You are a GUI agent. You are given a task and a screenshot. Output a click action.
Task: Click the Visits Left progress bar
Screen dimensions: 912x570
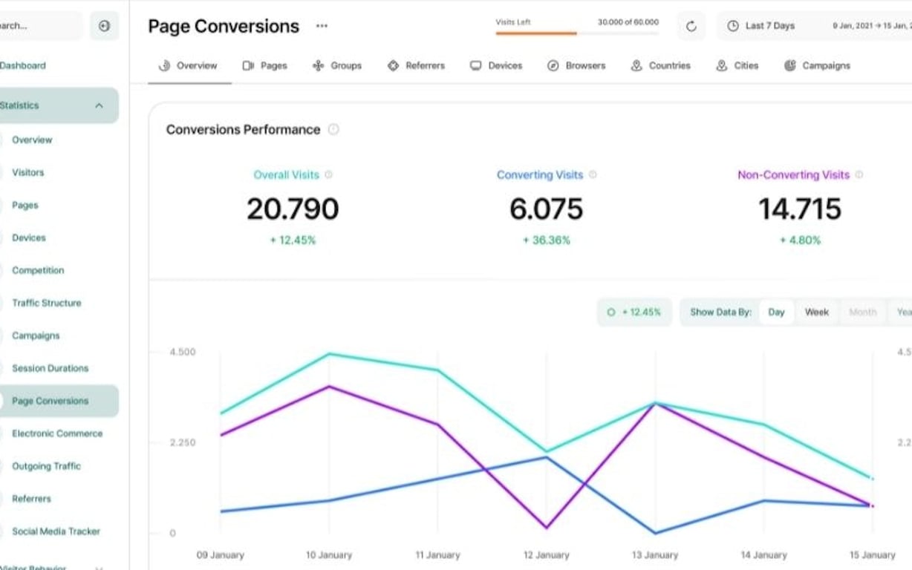click(x=576, y=33)
